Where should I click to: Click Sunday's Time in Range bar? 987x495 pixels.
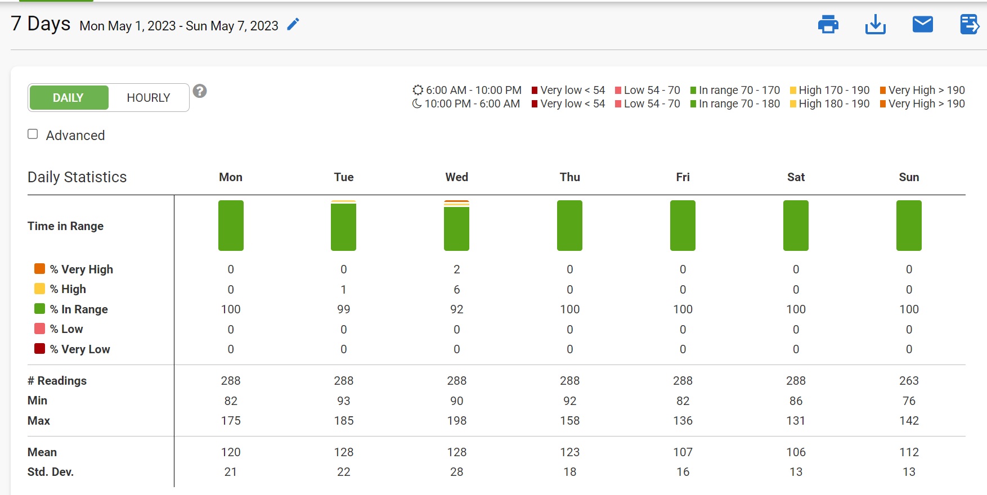(x=909, y=226)
